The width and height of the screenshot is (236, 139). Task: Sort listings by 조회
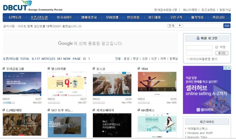(x=145, y=59)
